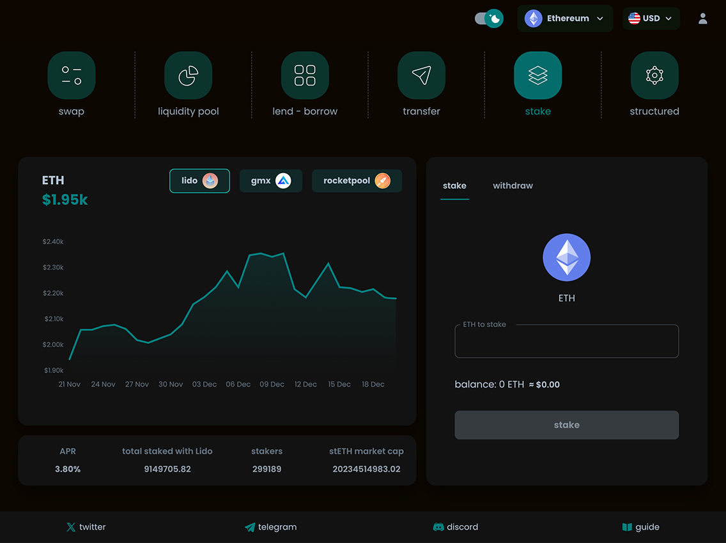Open the transfer paper plane icon
Screen dimensions: 726x543
click(421, 75)
